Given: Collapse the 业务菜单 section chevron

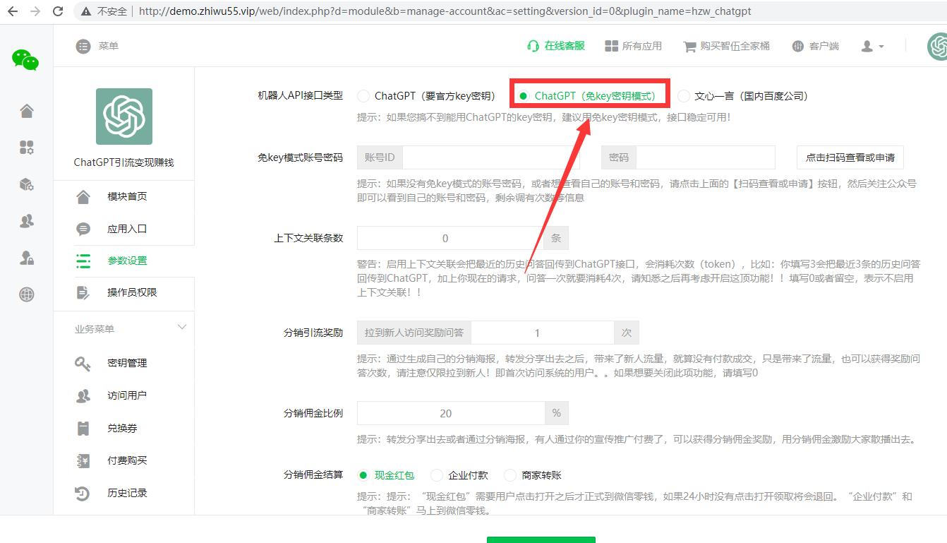Looking at the screenshot, I should pos(182,328).
